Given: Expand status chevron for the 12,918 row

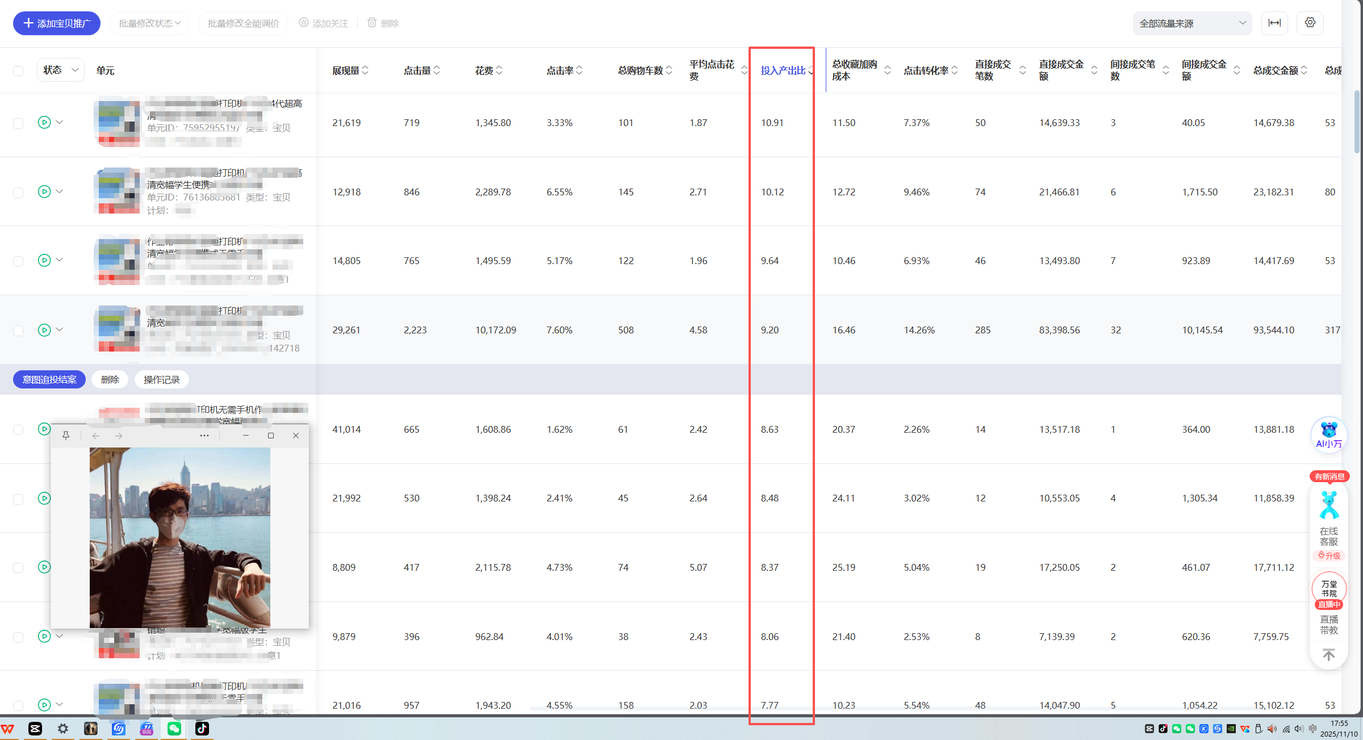Looking at the screenshot, I should [x=60, y=191].
